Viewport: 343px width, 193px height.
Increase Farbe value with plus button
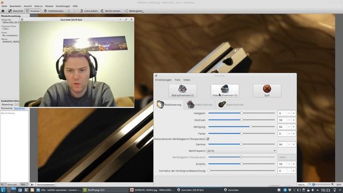click(294, 133)
